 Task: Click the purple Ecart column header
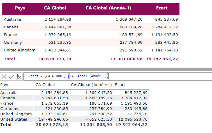tap(162, 8)
